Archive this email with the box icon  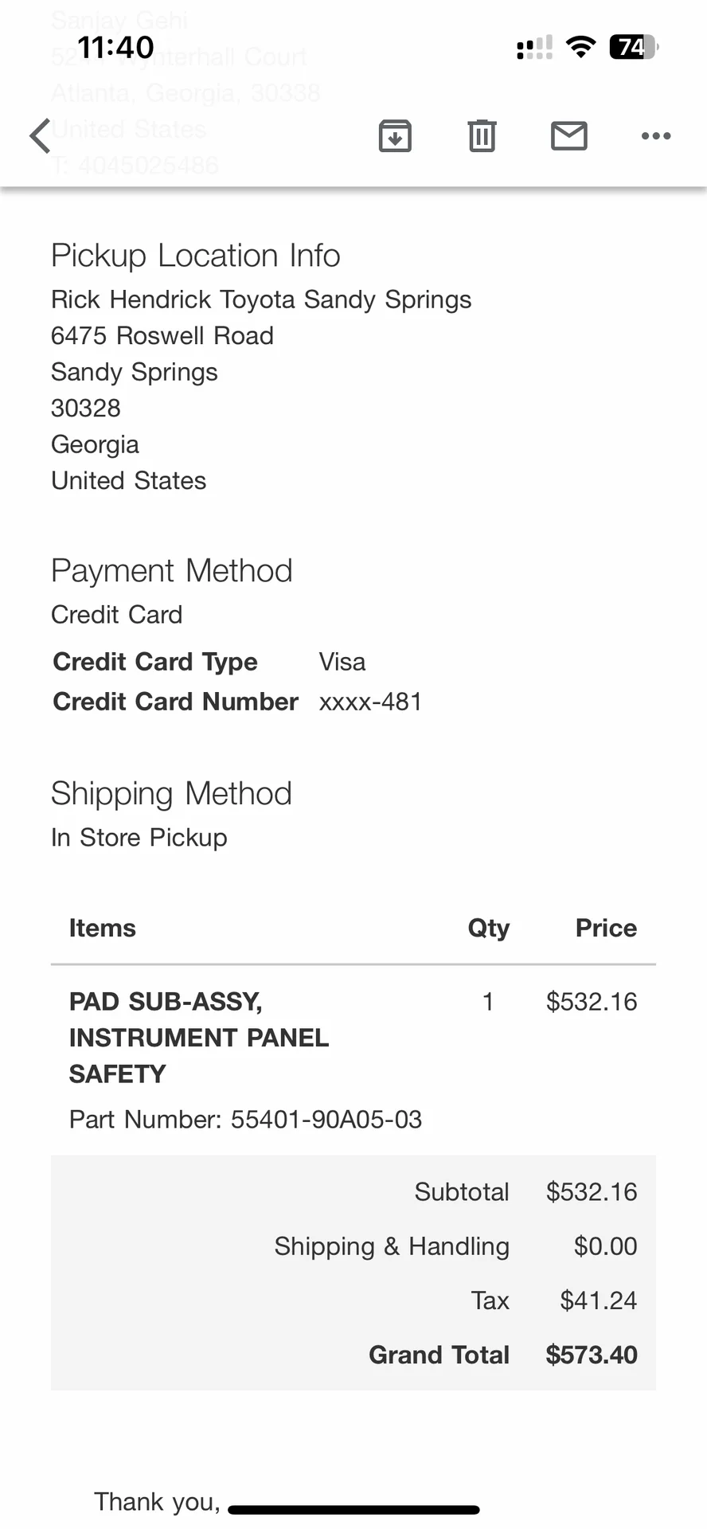tap(395, 135)
